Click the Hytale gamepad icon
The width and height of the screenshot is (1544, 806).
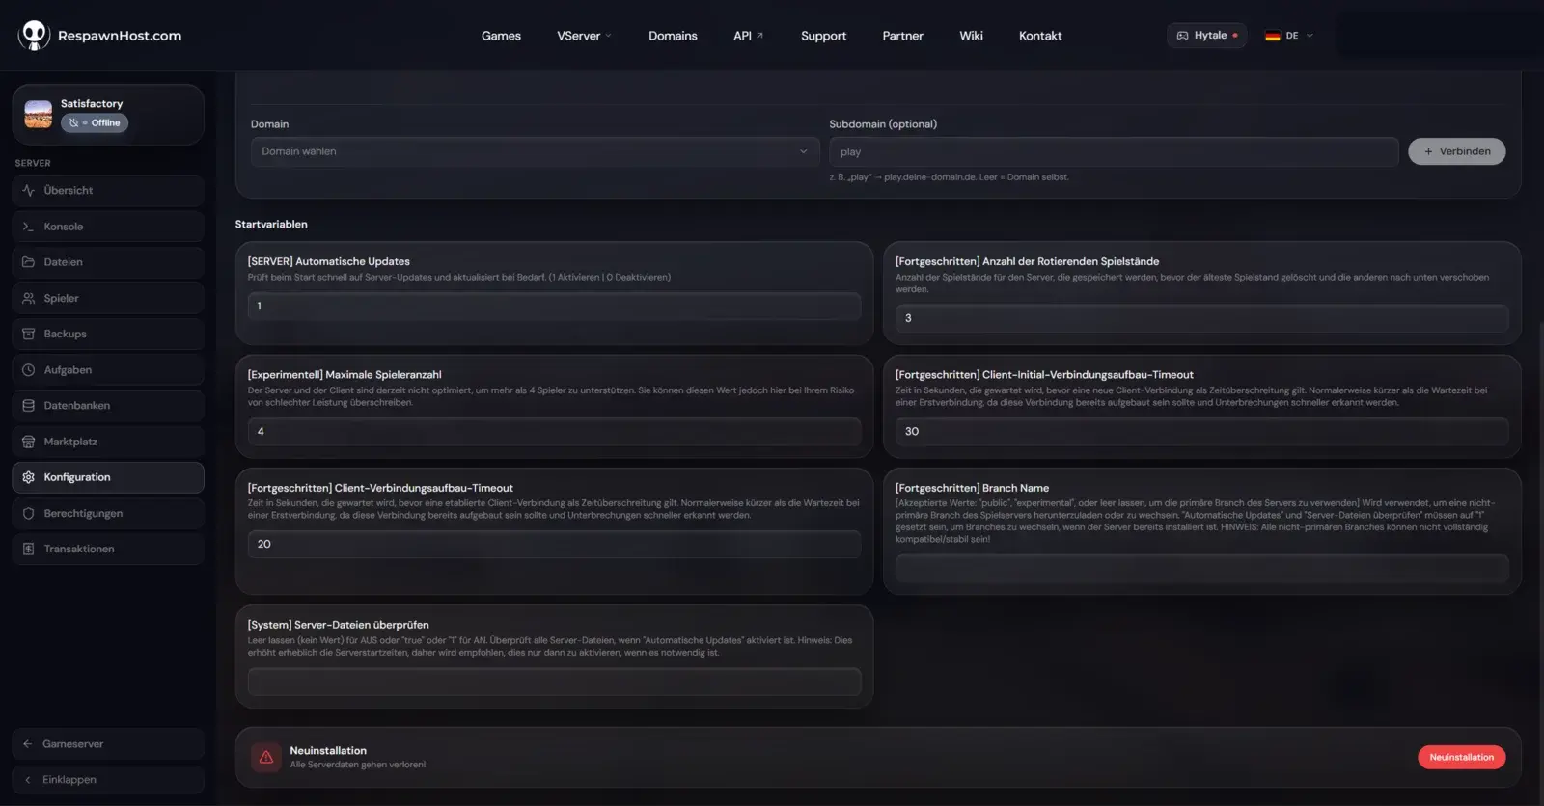click(1182, 36)
